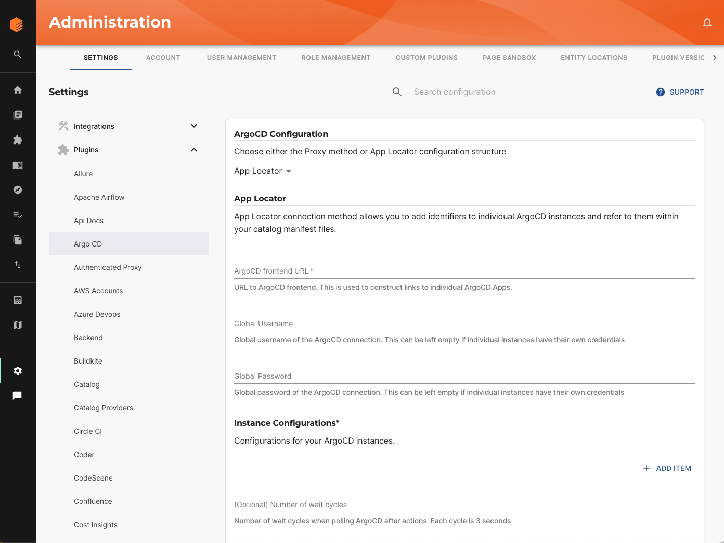Focus the Global Username field
This screenshot has height=543, width=724.
click(x=464, y=323)
